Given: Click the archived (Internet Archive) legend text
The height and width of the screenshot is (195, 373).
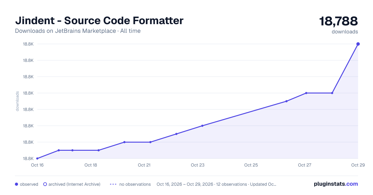Looking at the screenshot, I should (74, 184).
